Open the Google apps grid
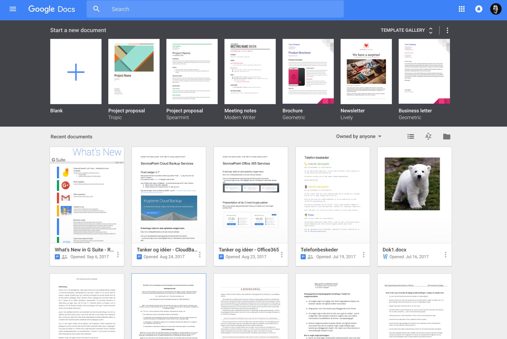 pos(462,9)
